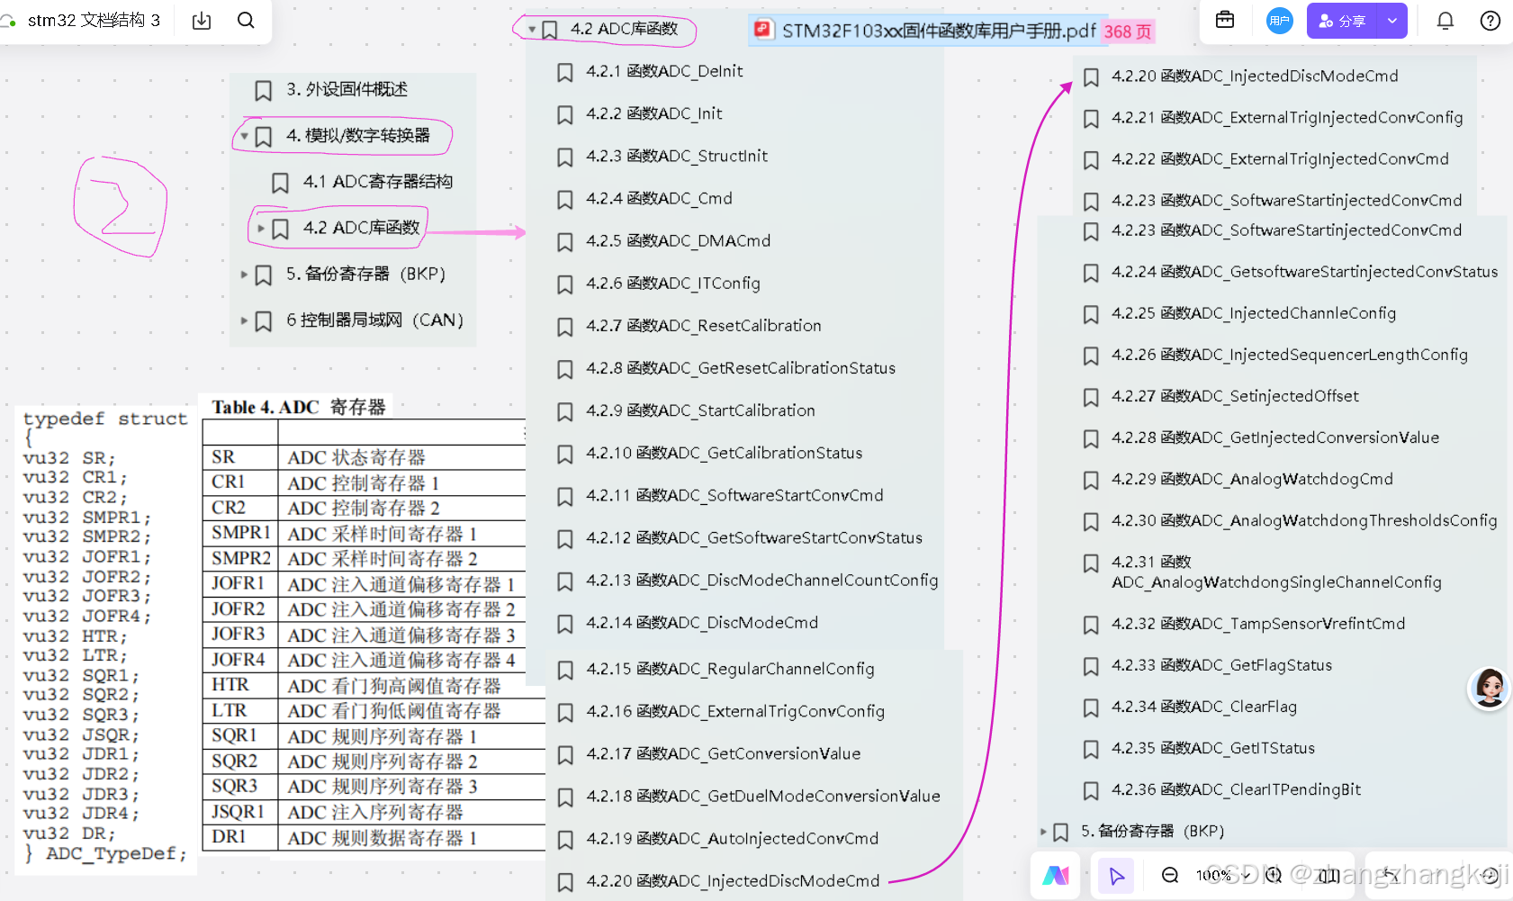Click bookmark icon beside 4.2.33 函数ADC_GetFlagStatus
This screenshot has height=901, width=1513.
(x=1091, y=666)
